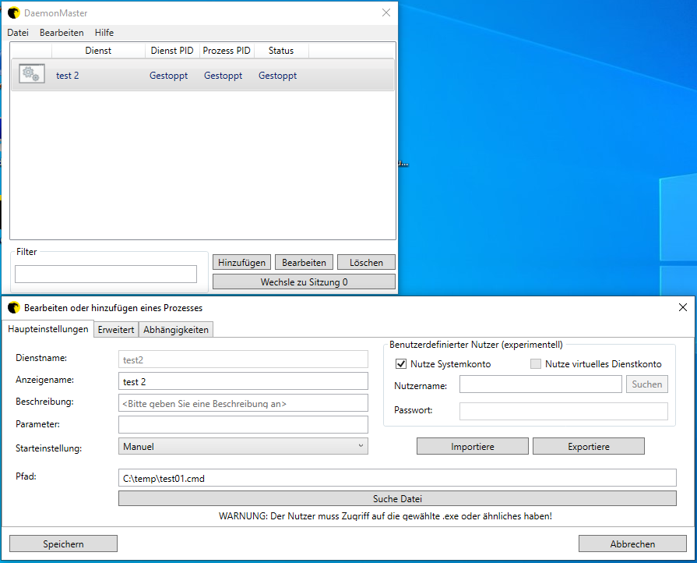Open the Bearbeiten menu

coord(62,33)
